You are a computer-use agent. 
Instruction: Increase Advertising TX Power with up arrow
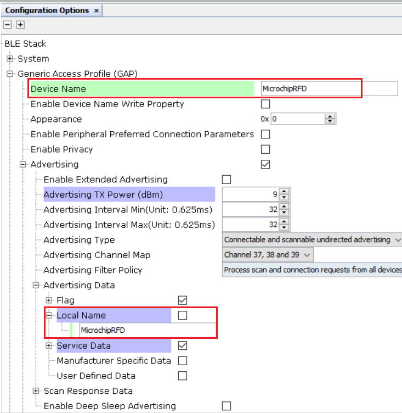[284, 192]
